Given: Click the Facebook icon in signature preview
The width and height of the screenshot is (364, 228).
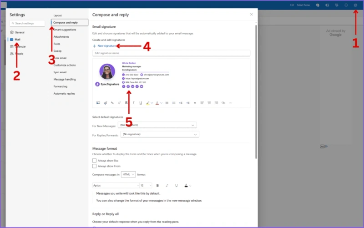Looking at the screenshot, I should [x=137, y=86].
